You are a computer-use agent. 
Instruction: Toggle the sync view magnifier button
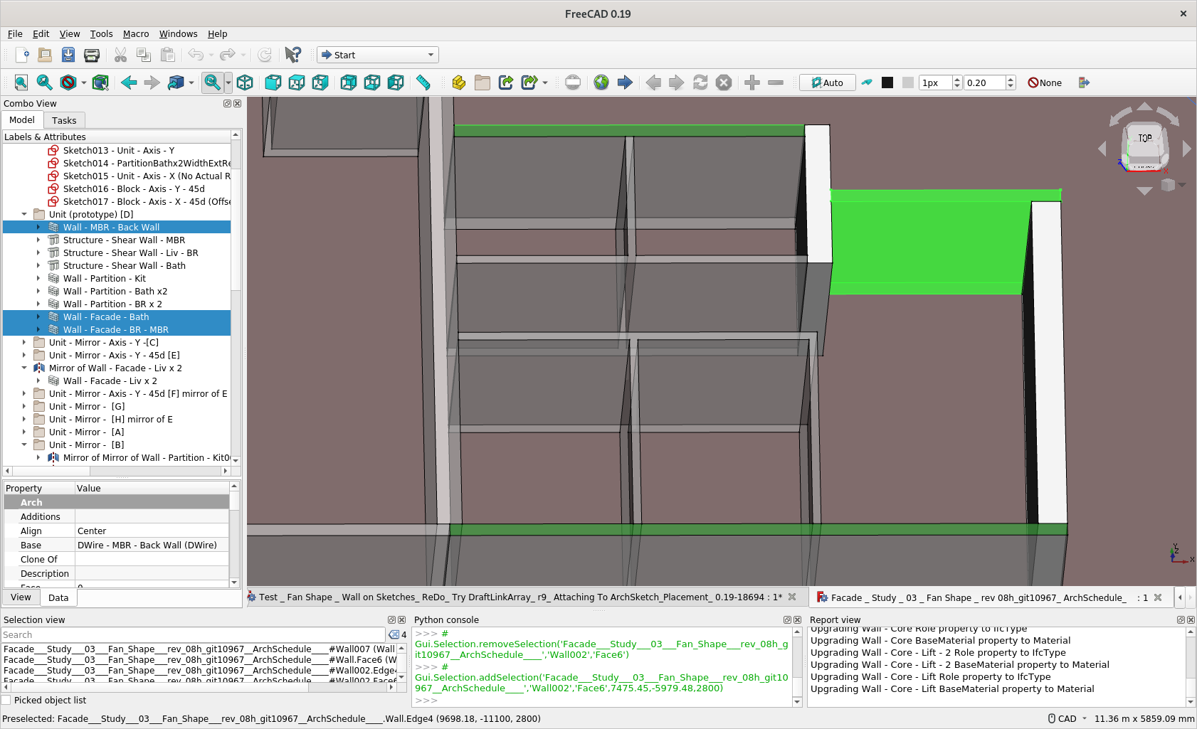pyautogui.click(x=212, y=83)
